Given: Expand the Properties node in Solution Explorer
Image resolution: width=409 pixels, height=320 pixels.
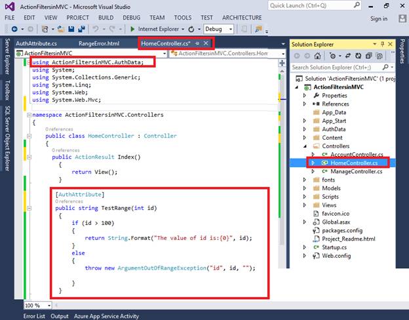Looking at the screenshot, I should coord(304,95).
